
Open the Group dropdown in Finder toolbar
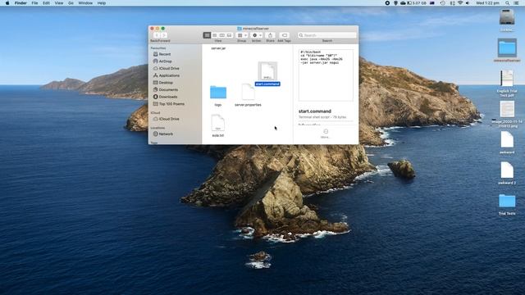(242, 35)
